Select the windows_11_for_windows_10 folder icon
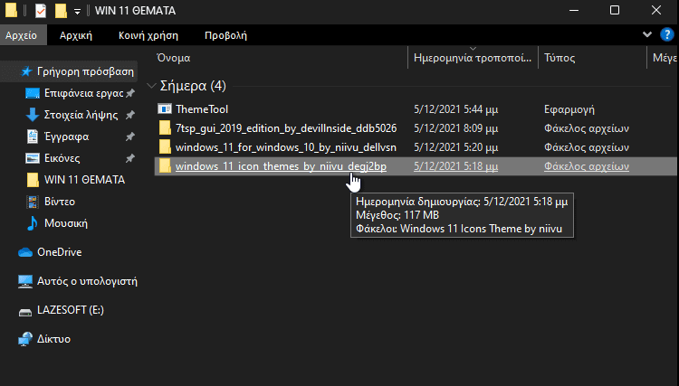This screenshot has height=386, width=679. pyautogui.click(x=165, y=147)
